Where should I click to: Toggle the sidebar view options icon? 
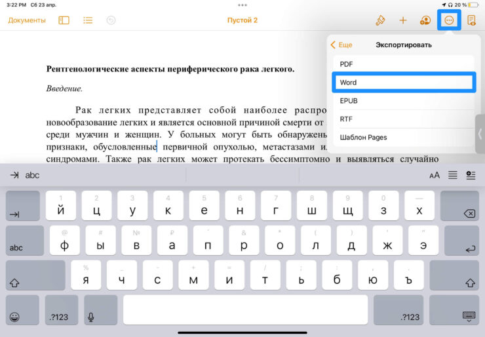click(64, 20)
